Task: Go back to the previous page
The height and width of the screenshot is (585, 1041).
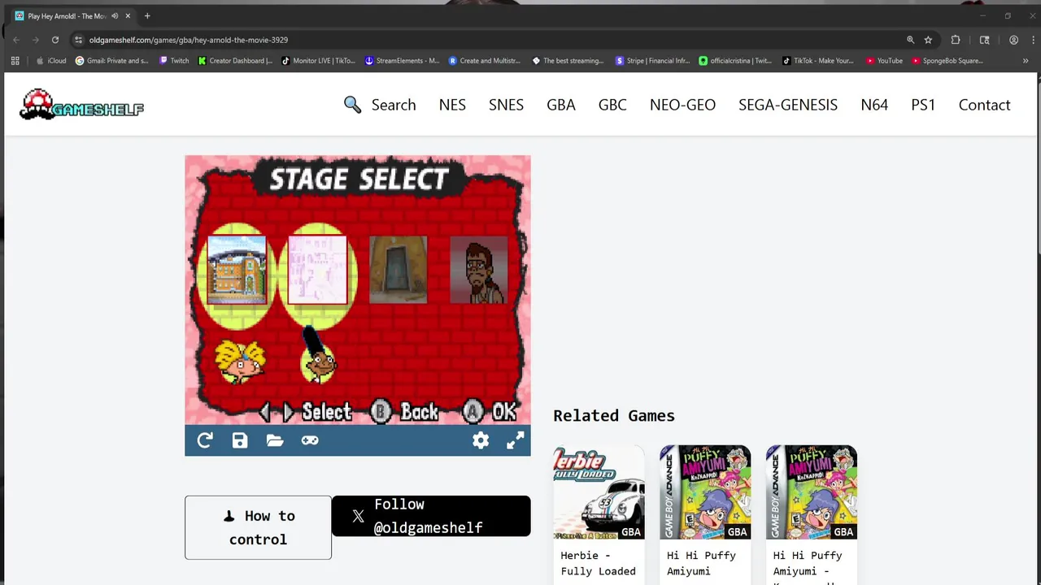Action: [x=15, y=40]
